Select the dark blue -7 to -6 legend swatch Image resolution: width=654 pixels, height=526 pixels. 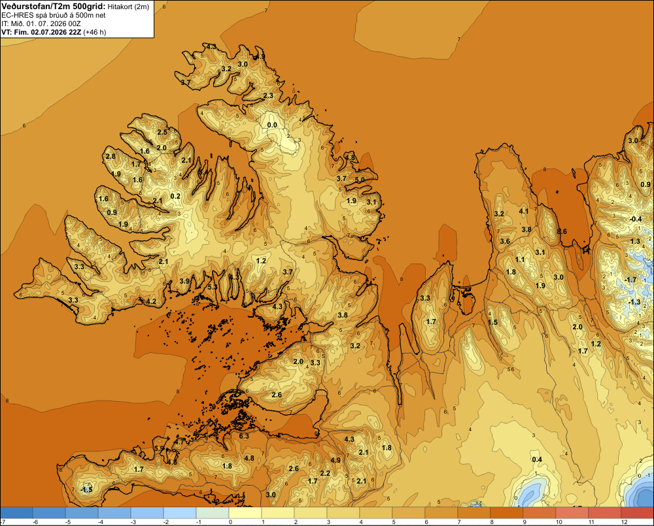point(16,512)
